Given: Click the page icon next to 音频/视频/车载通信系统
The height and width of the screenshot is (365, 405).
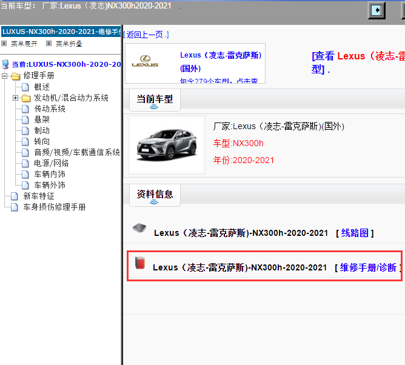Looking at the screenshot, I should coord(25,152).
